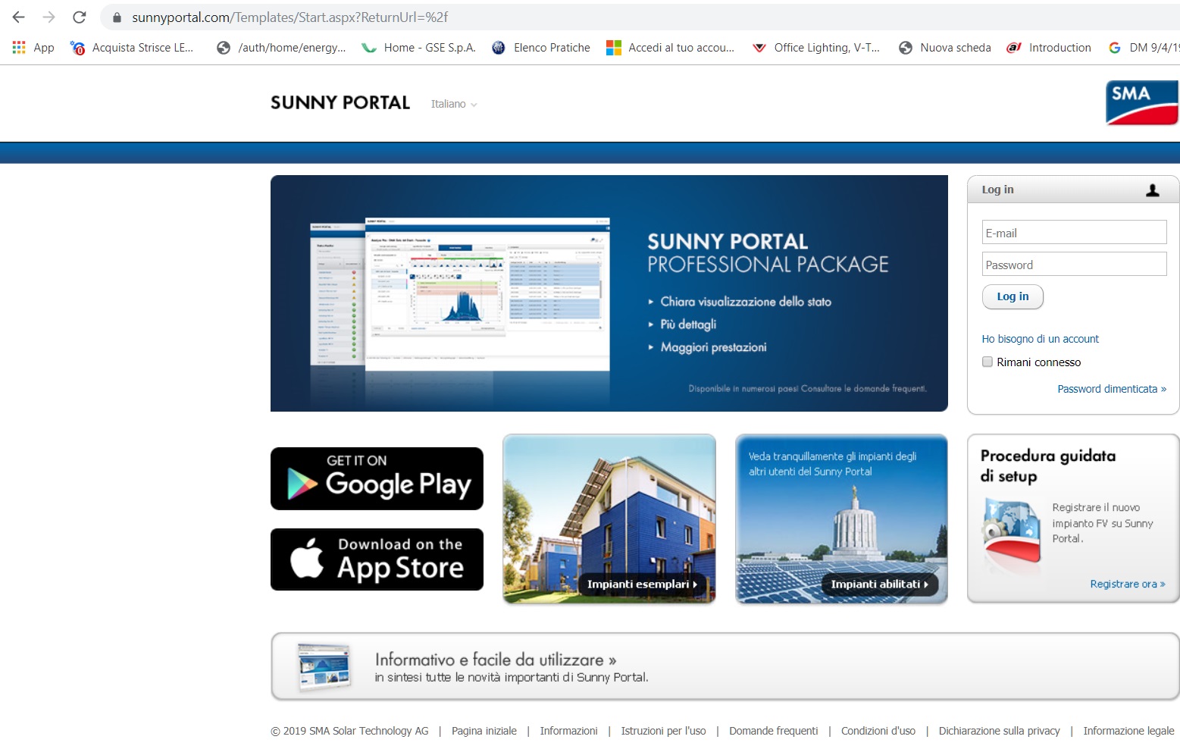The width and height of the screenshot is (1180, 749).
Task: Click the browser address bar URL
Action: [290, 17]
